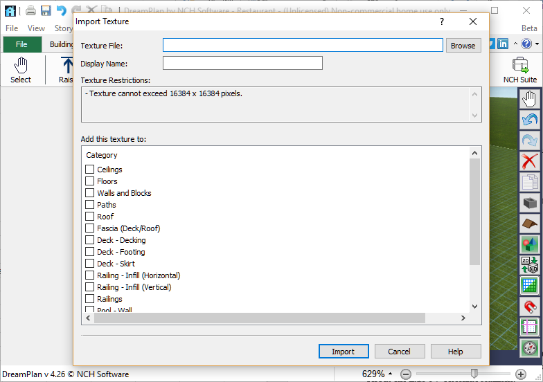Click the print icon in title bar
Screen dimensions: 543x382
tap(30, 10)
